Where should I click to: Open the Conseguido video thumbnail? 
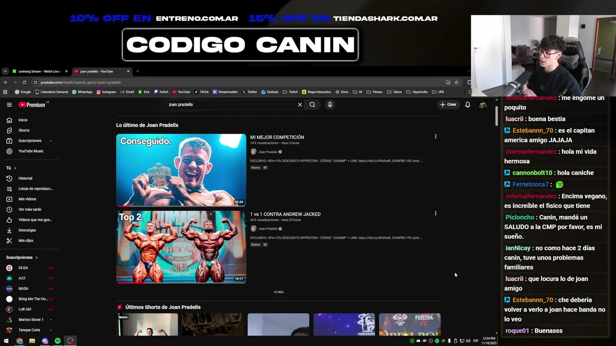click(x=181, y=170)
